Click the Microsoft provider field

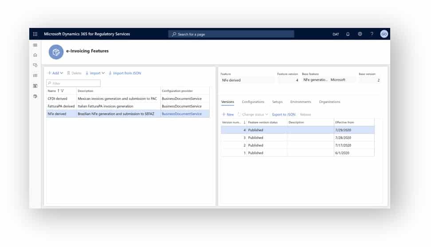tap(342, 80)
